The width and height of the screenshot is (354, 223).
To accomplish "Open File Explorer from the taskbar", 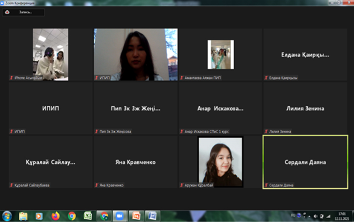I will pos(23,216).
